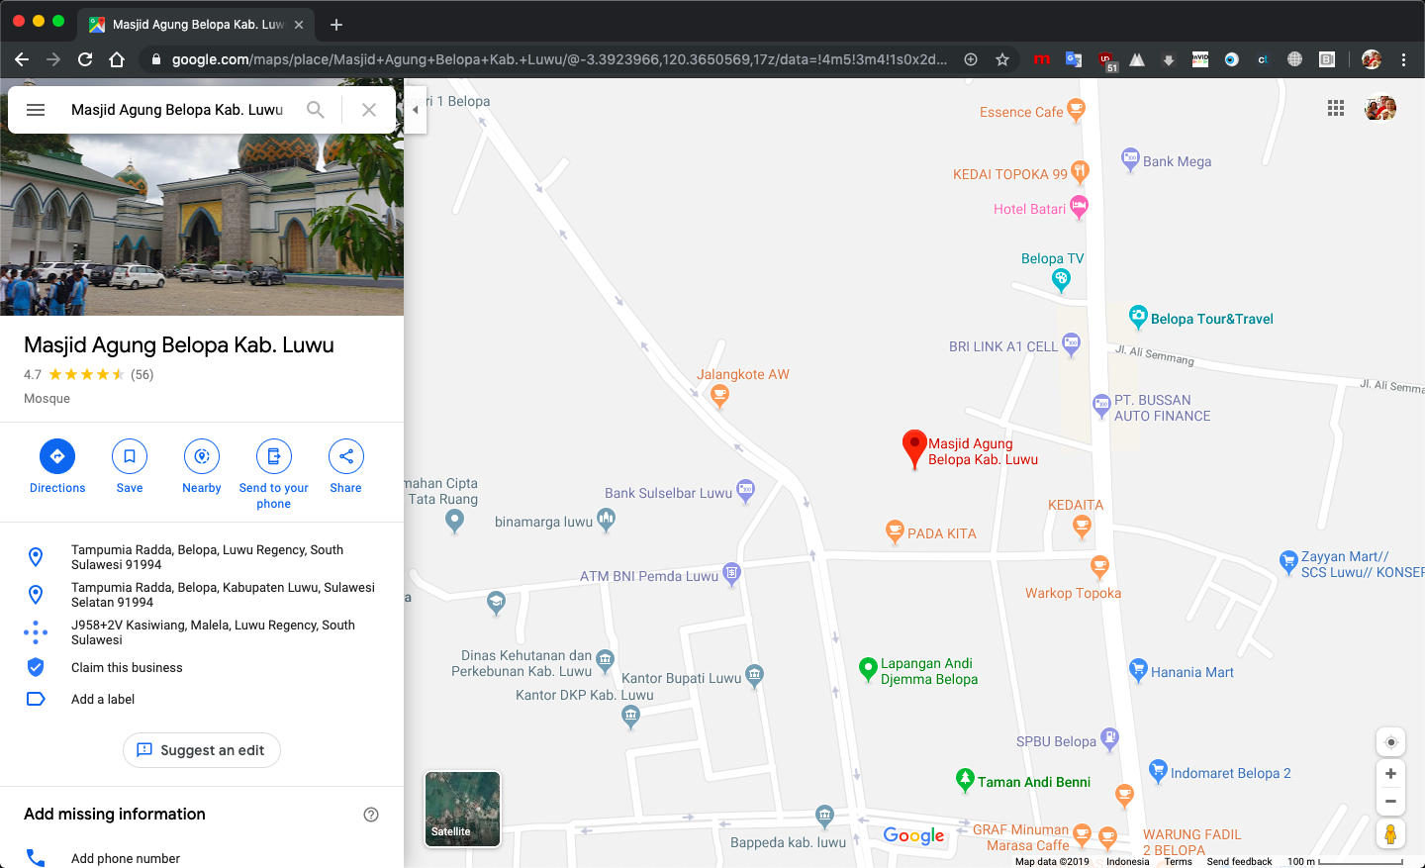
Task: Select the PADA KITA restaurant marker
Action: [895, 531]
